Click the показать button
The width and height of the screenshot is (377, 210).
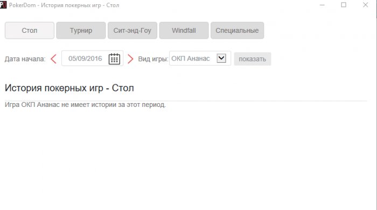(x=253, y=59)
